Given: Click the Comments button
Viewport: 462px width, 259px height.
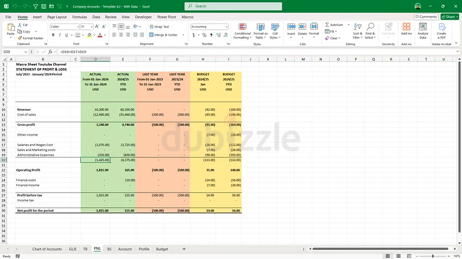Looking at the screenshot, I should tap(426, 17).
